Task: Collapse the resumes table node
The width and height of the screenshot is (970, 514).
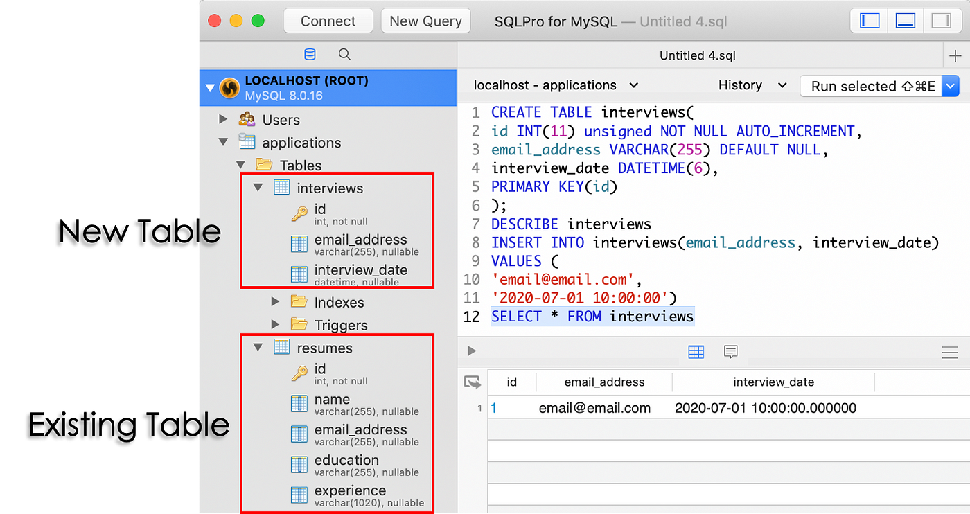Action: click(258, 348)
